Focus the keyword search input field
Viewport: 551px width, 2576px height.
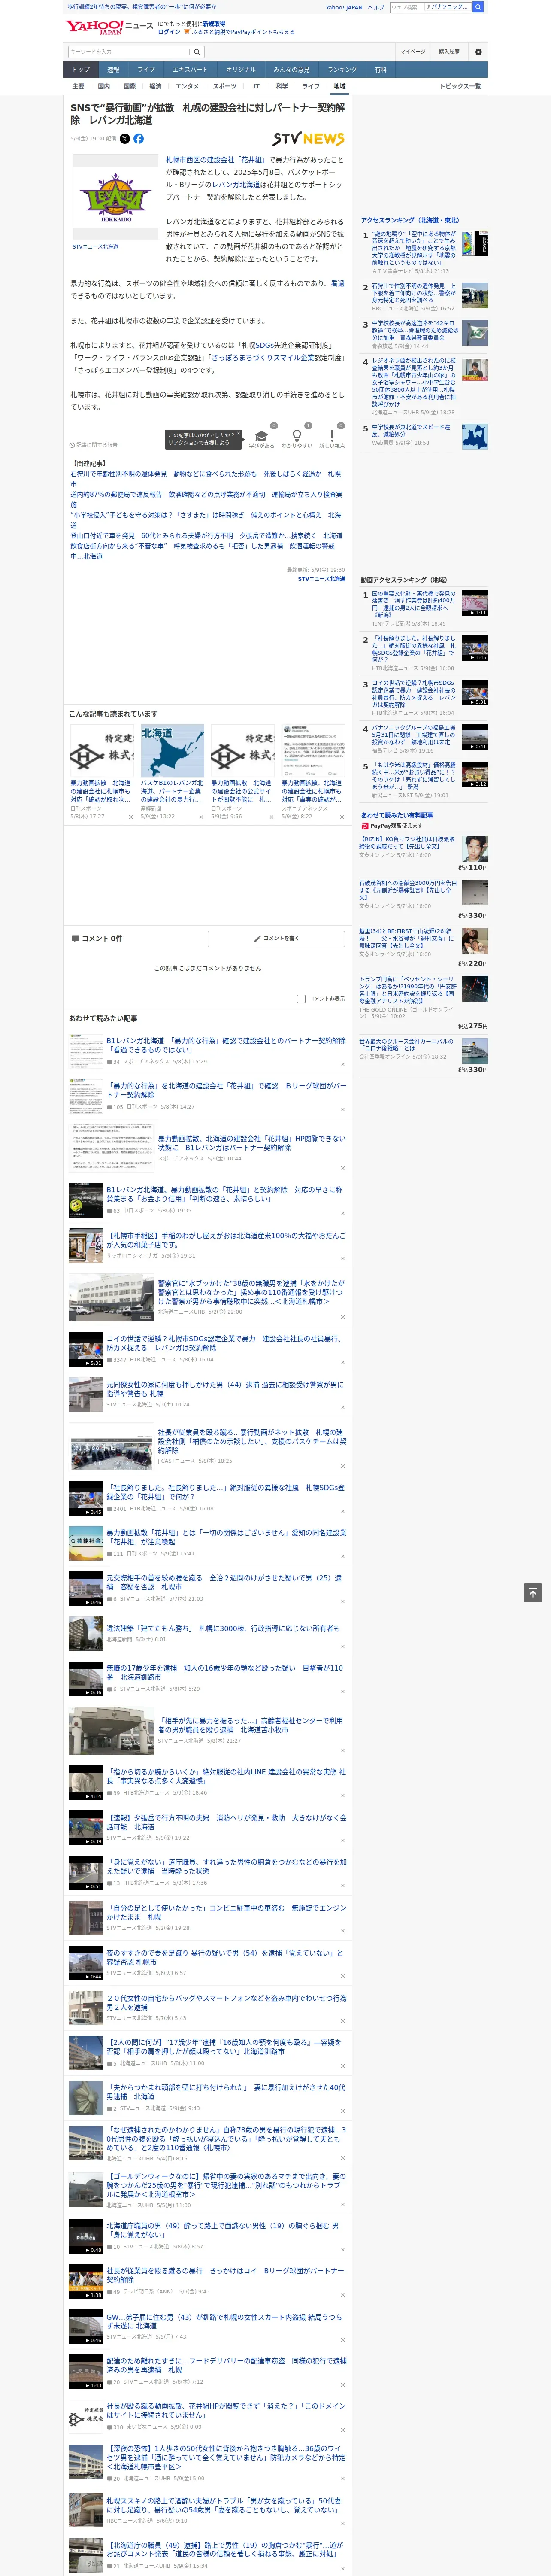pos(129,51)
